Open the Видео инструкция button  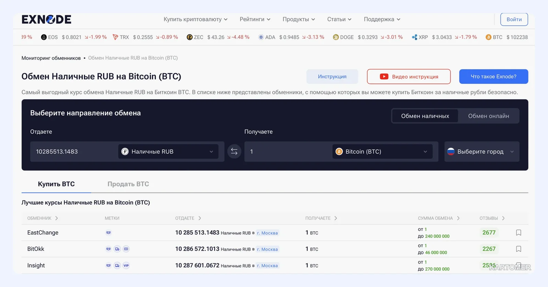point(409,77)
